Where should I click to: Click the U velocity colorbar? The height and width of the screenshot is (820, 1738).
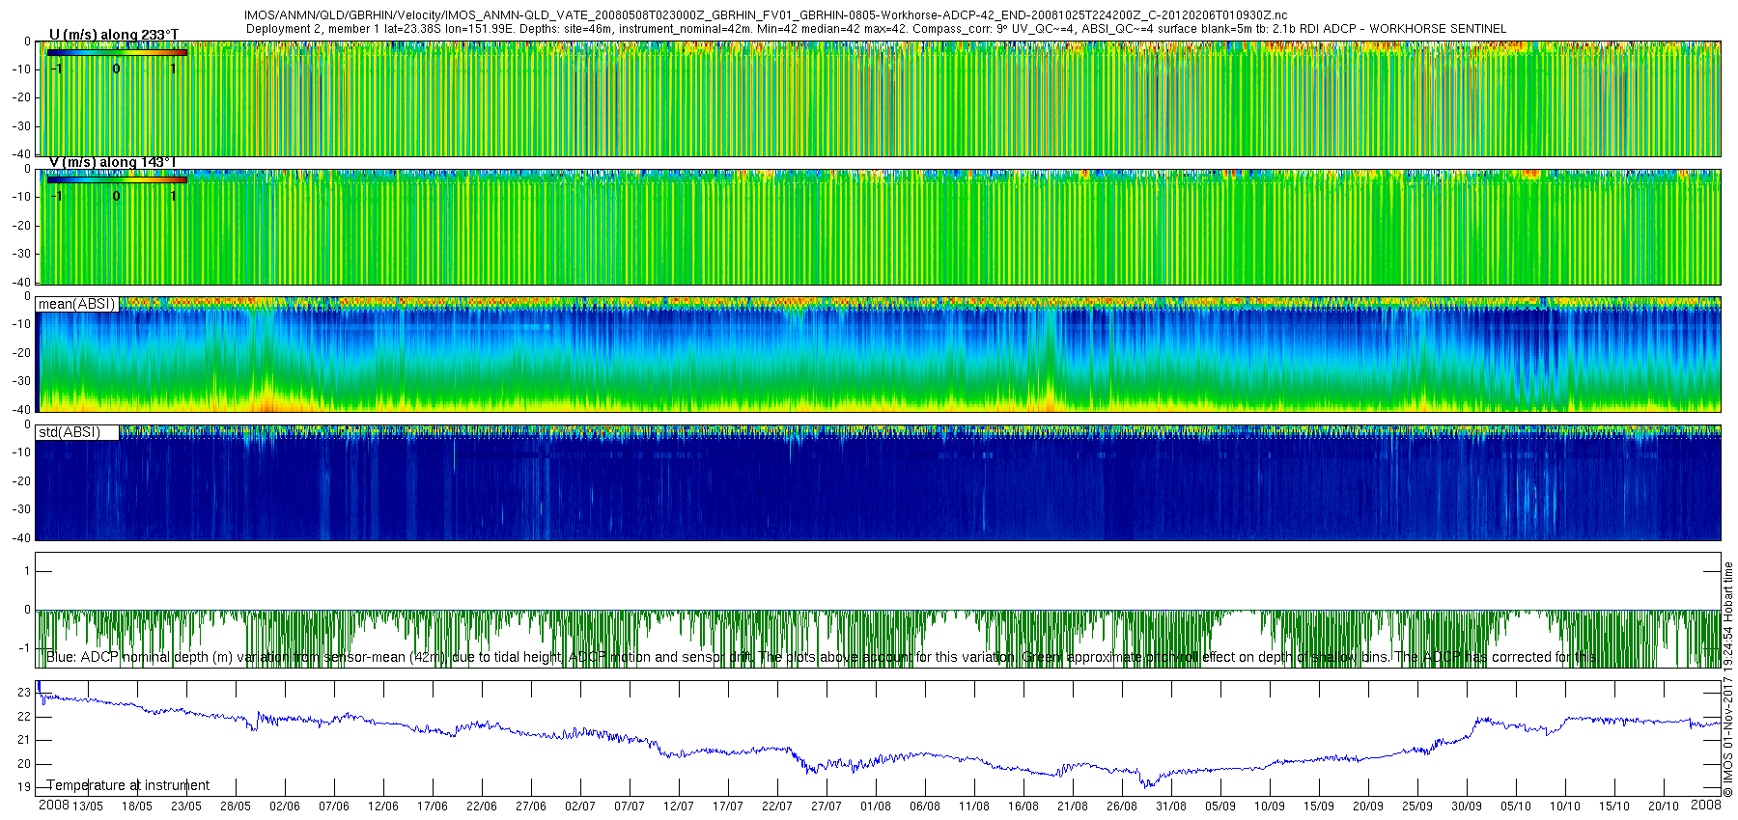[x=116, y=52]
